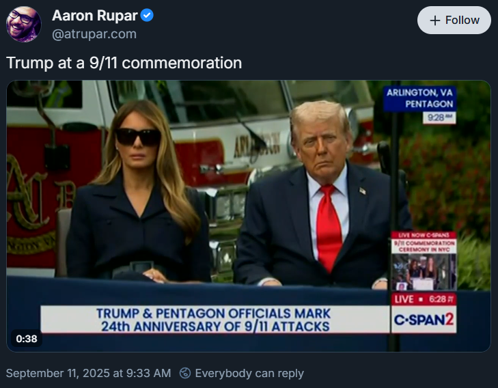Click the Live Now C-SPAN3 promo banner

(x=424, y=242)
